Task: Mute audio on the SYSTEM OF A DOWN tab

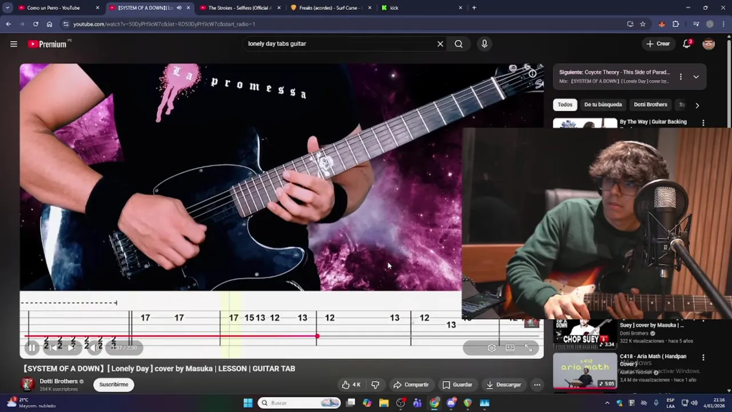Action: (x=179, y=8)
